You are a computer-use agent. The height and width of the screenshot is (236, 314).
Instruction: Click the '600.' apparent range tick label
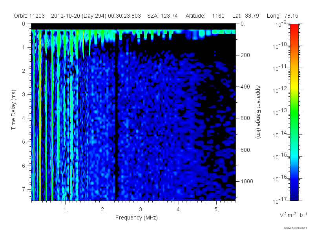pos(246,118)
